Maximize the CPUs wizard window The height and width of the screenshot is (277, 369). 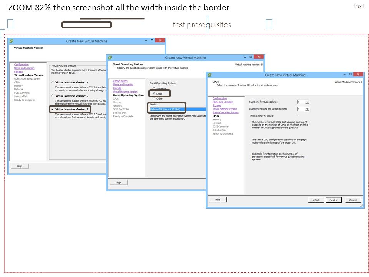click(351, 74)
